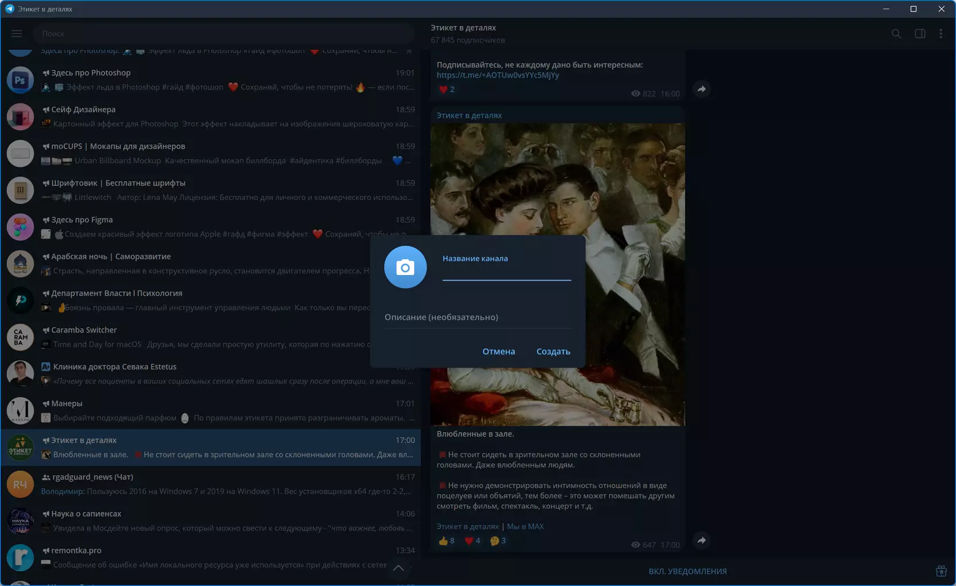
Task: React with heart showing 2
Action: click(447, 90)
